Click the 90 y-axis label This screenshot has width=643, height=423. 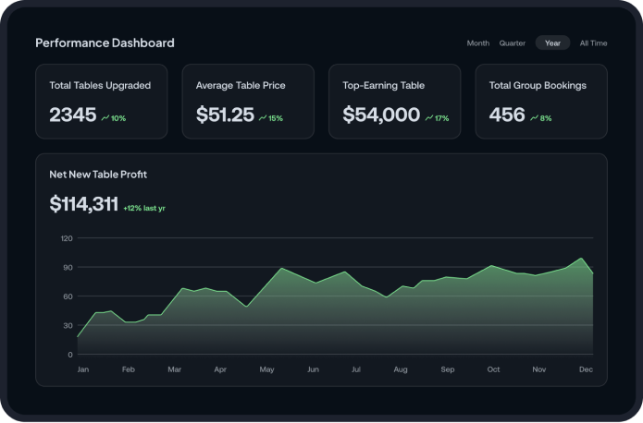(x=68, y=268)
